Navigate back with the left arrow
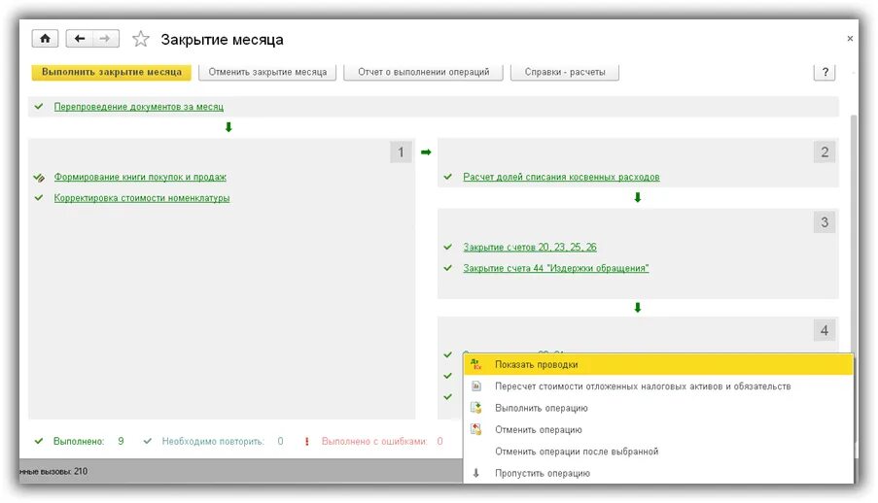This screenshot has width=878, height=503. coord(80,39)
